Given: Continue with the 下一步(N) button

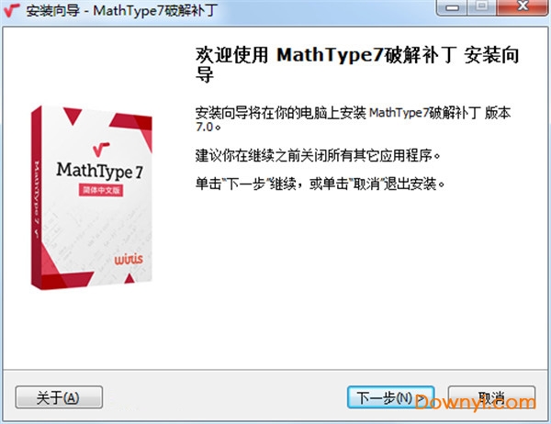Looking at the screenshot, I should pyautogui.click(x=391, y=397).
